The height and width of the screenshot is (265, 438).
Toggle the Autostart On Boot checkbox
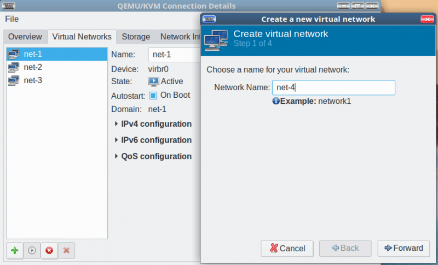click(153, 95)
